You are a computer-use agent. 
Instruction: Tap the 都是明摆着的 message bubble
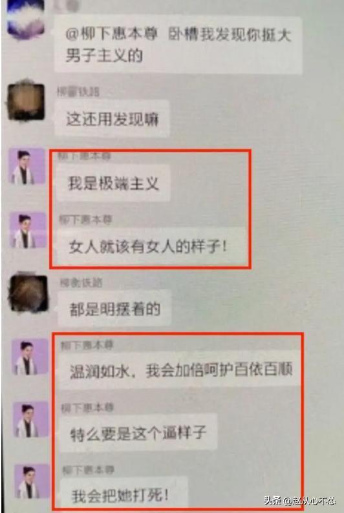tap(114, 309)
